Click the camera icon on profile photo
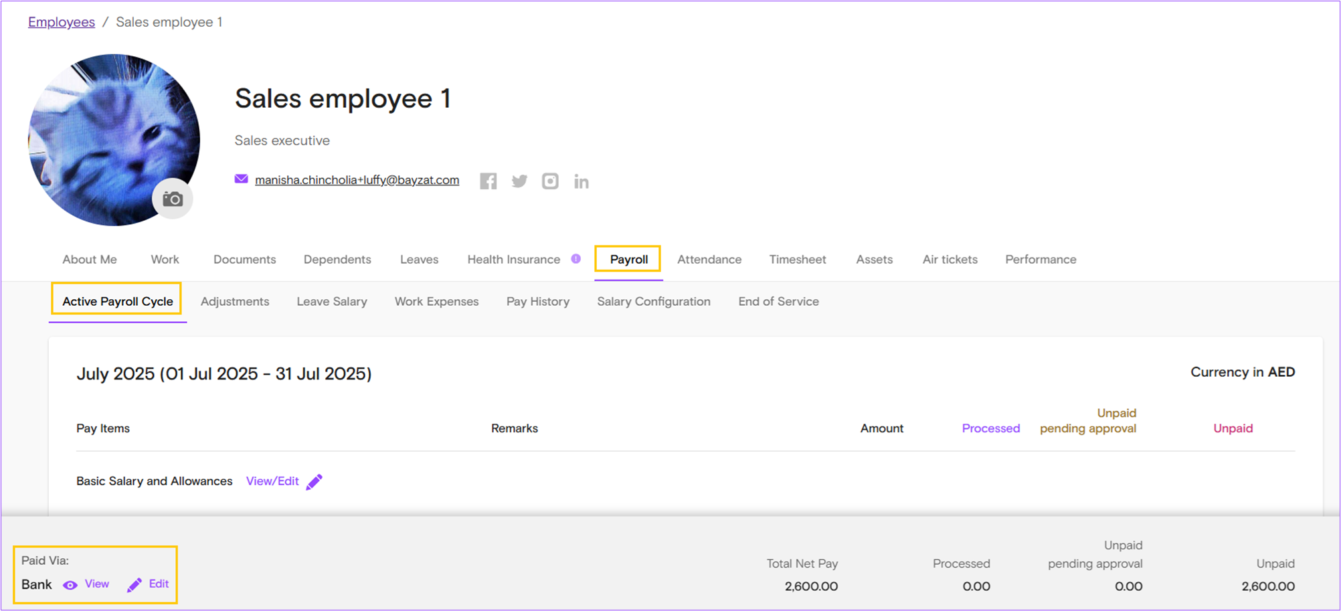Image resolution: width=1341 pixels, height=611 pixels. point(173,199)
